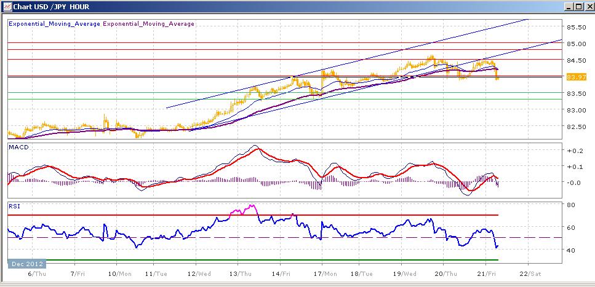
Task: Maximize the Chart USD/JPY window
Action: click(578, 7)
